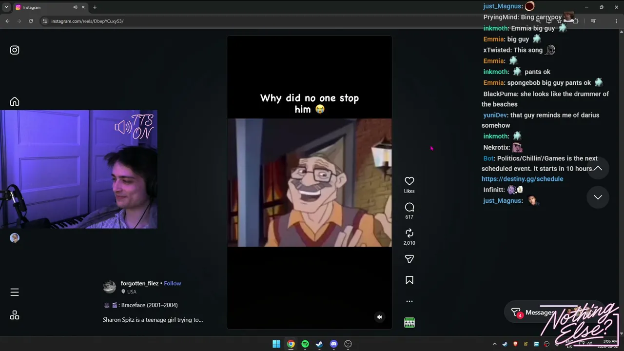Share the reel via the paper plane icon
This screenshot has height=351, width=624.
[409, 259]
